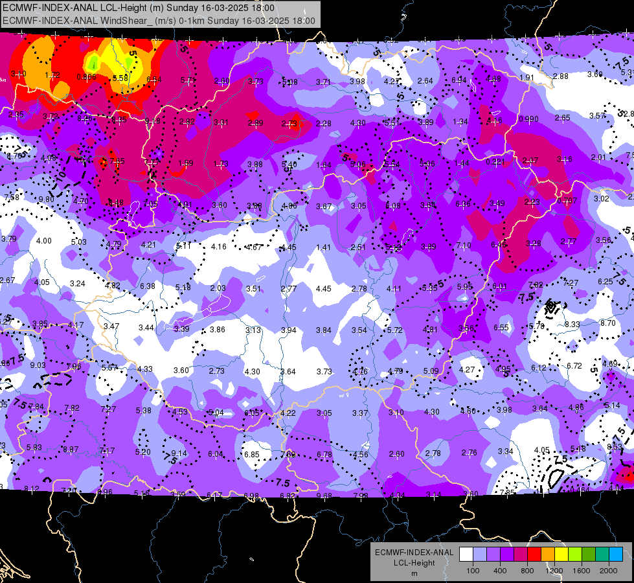
Task: Click the wind shear value 3.02
Action: (601, 198)
